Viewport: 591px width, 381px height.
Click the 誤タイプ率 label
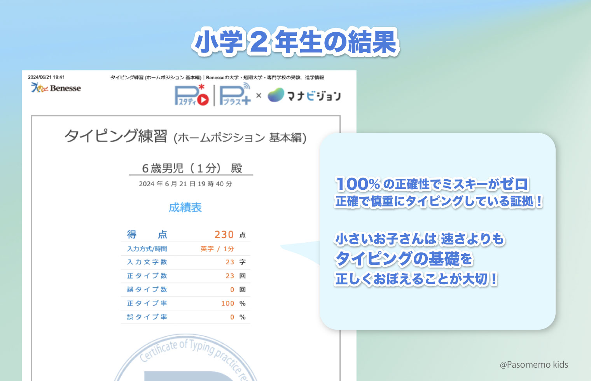(147, 317)
